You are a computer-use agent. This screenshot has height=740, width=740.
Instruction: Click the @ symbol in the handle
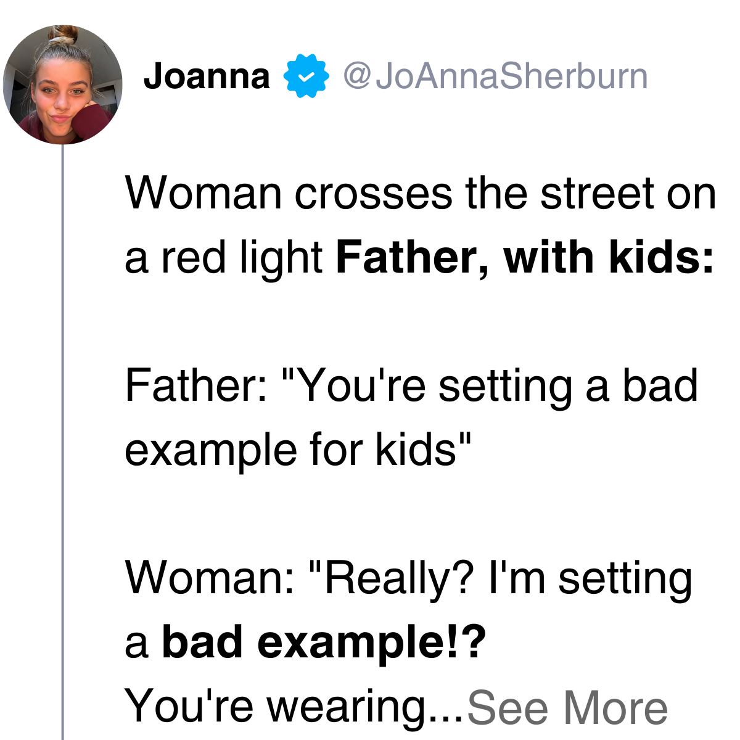[x=356, y=76]
